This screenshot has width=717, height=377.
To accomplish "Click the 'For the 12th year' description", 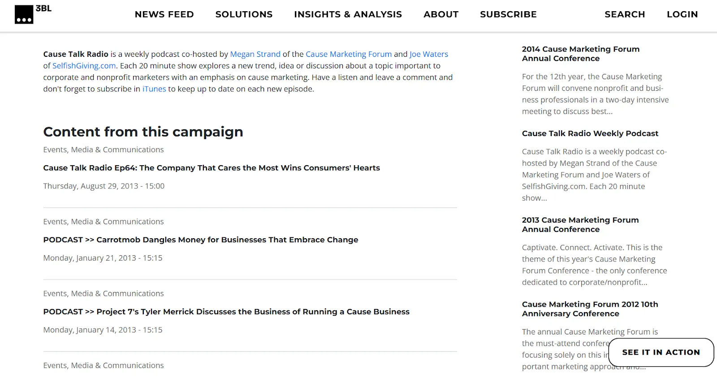I will (595, 94).
